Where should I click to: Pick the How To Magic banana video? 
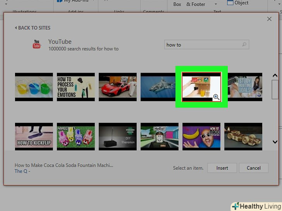pyautogui.click(x=201, y=137)
